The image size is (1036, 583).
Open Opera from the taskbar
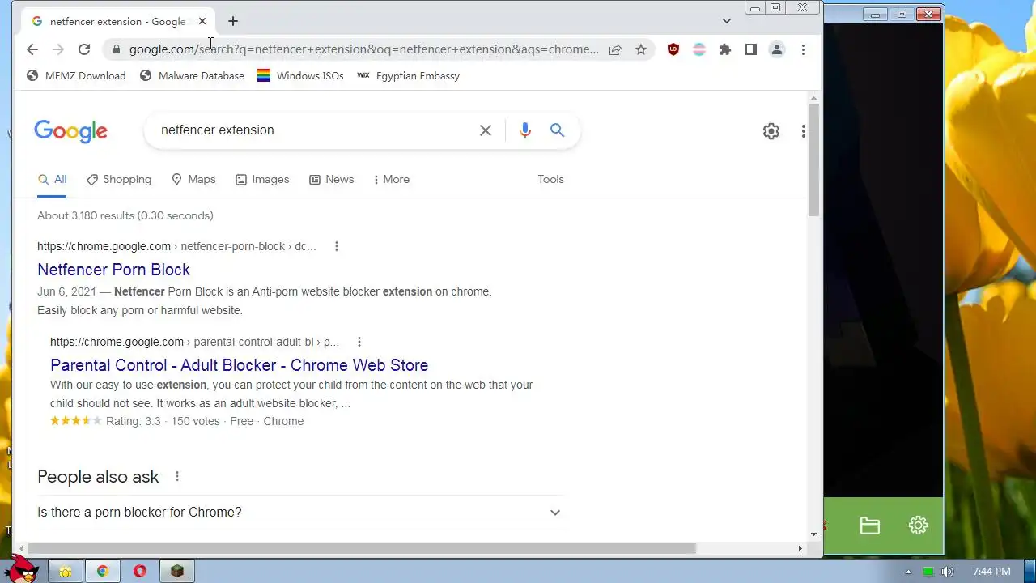click(140, 572)
